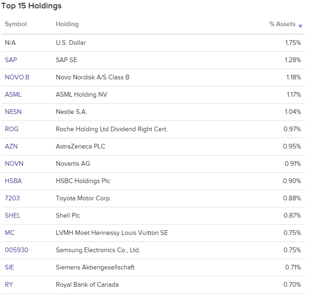This screenshot has width=309, height=297.
Task: Select the 0.87% asset value
Action: (x=292, y=215)
